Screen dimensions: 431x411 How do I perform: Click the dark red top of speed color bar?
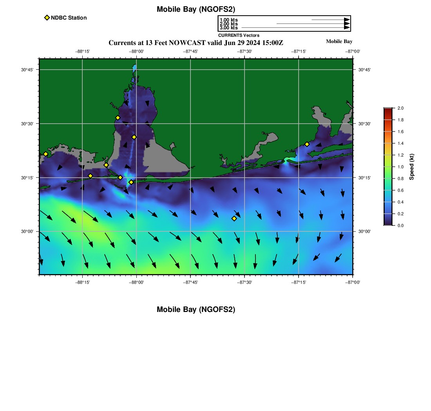point(388,110)
